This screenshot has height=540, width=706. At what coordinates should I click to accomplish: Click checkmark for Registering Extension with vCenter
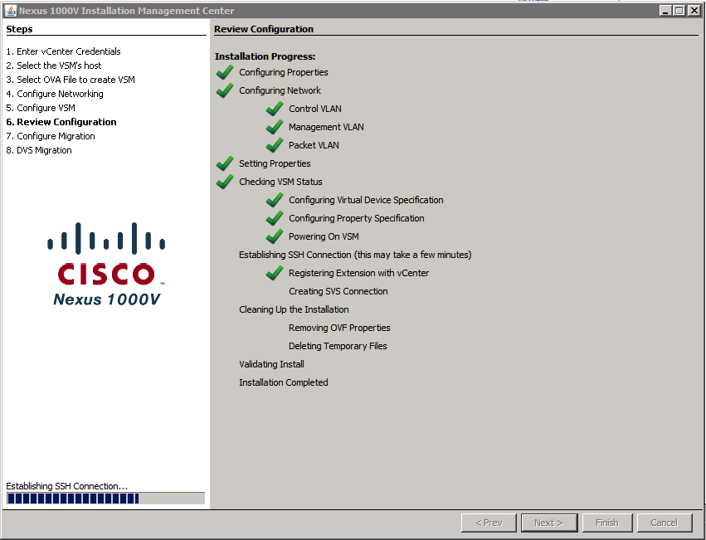[275, 273]
